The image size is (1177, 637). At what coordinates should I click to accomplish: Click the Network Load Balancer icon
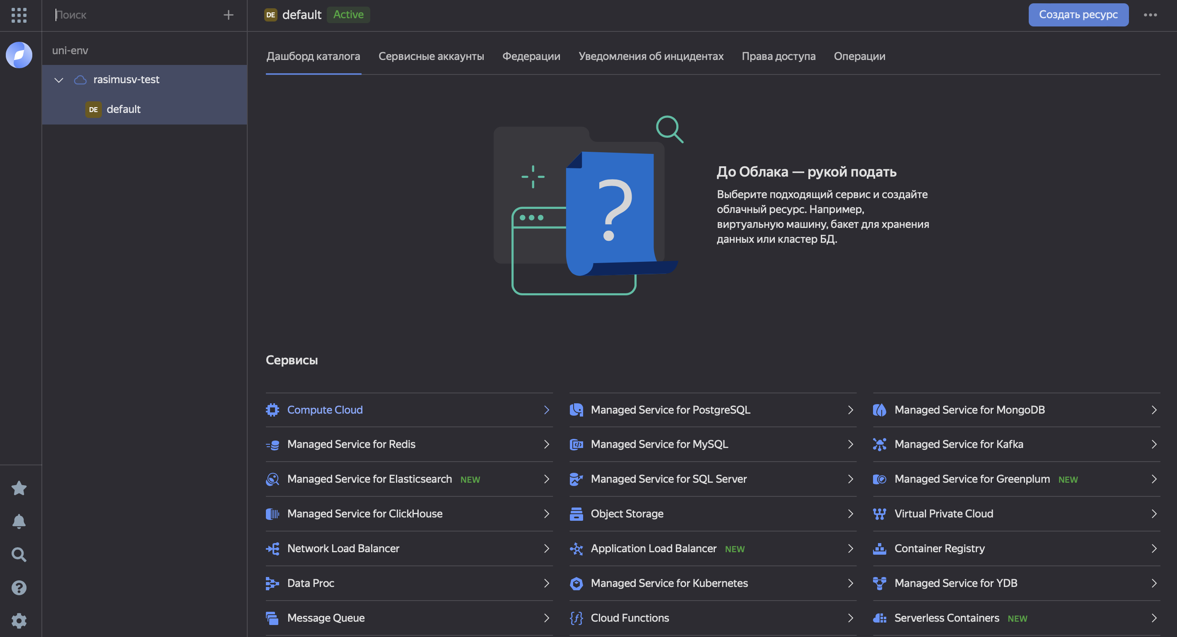[x=273, y=548]
